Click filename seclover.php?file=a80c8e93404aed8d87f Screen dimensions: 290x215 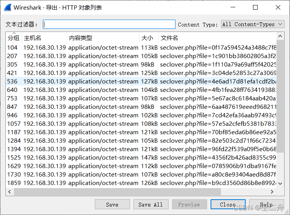218,175
